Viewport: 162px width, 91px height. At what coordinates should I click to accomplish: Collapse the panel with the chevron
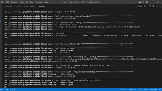160,6
